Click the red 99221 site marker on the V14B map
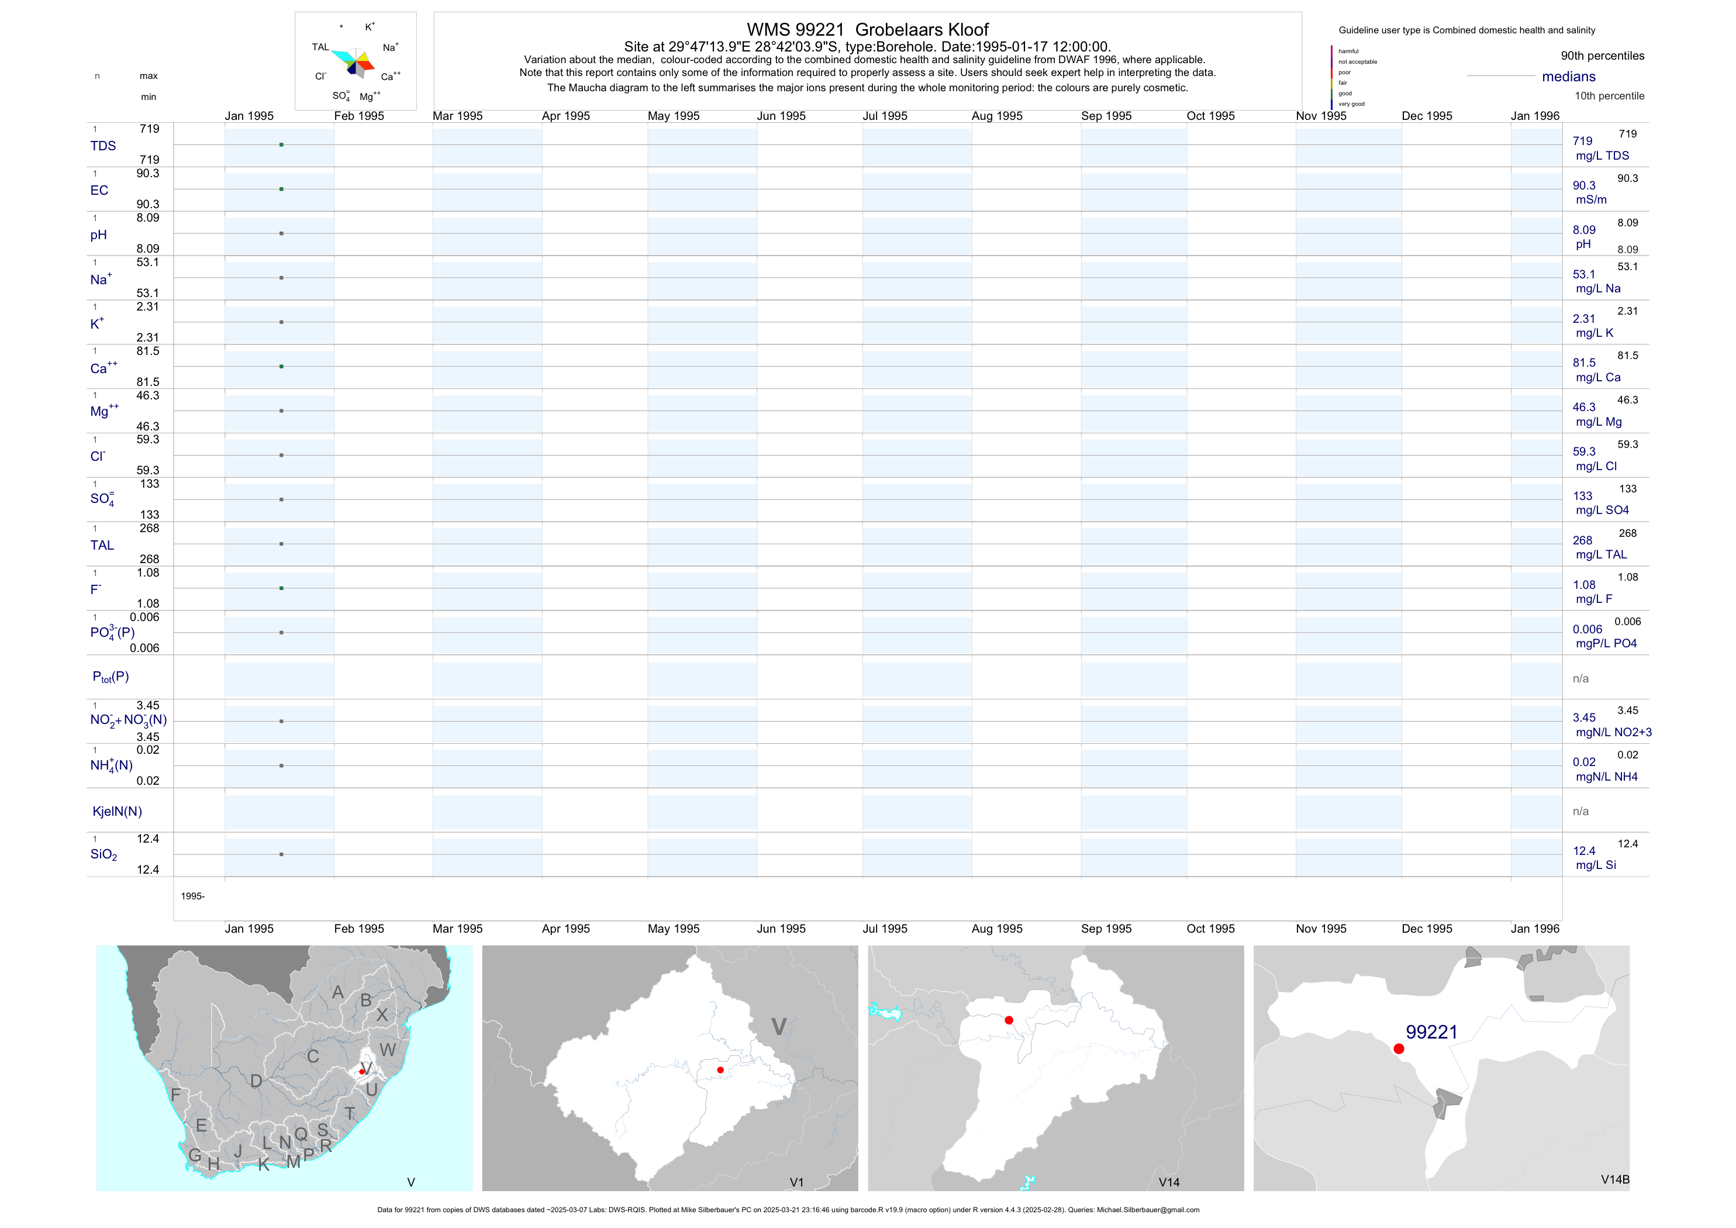The width and height of the screenshot is (1736, 1228). [x=1399, y=1049]
